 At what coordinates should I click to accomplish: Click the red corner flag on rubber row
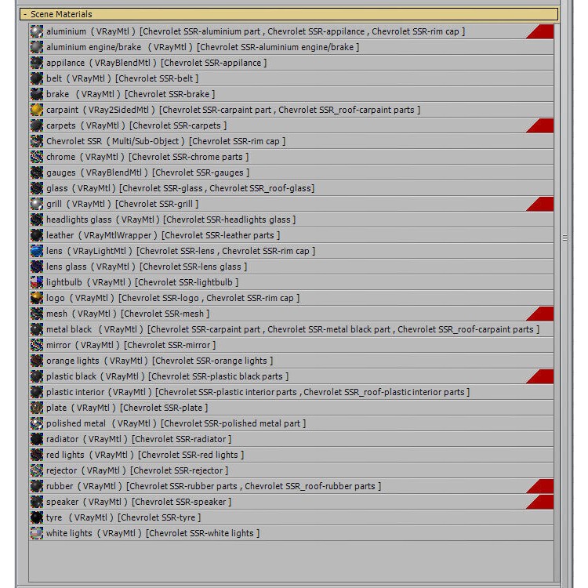coord(543,486)
